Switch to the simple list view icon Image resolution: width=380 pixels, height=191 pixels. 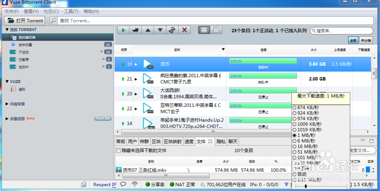[216, 30]
